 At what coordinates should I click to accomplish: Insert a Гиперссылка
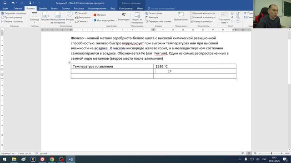154,13
